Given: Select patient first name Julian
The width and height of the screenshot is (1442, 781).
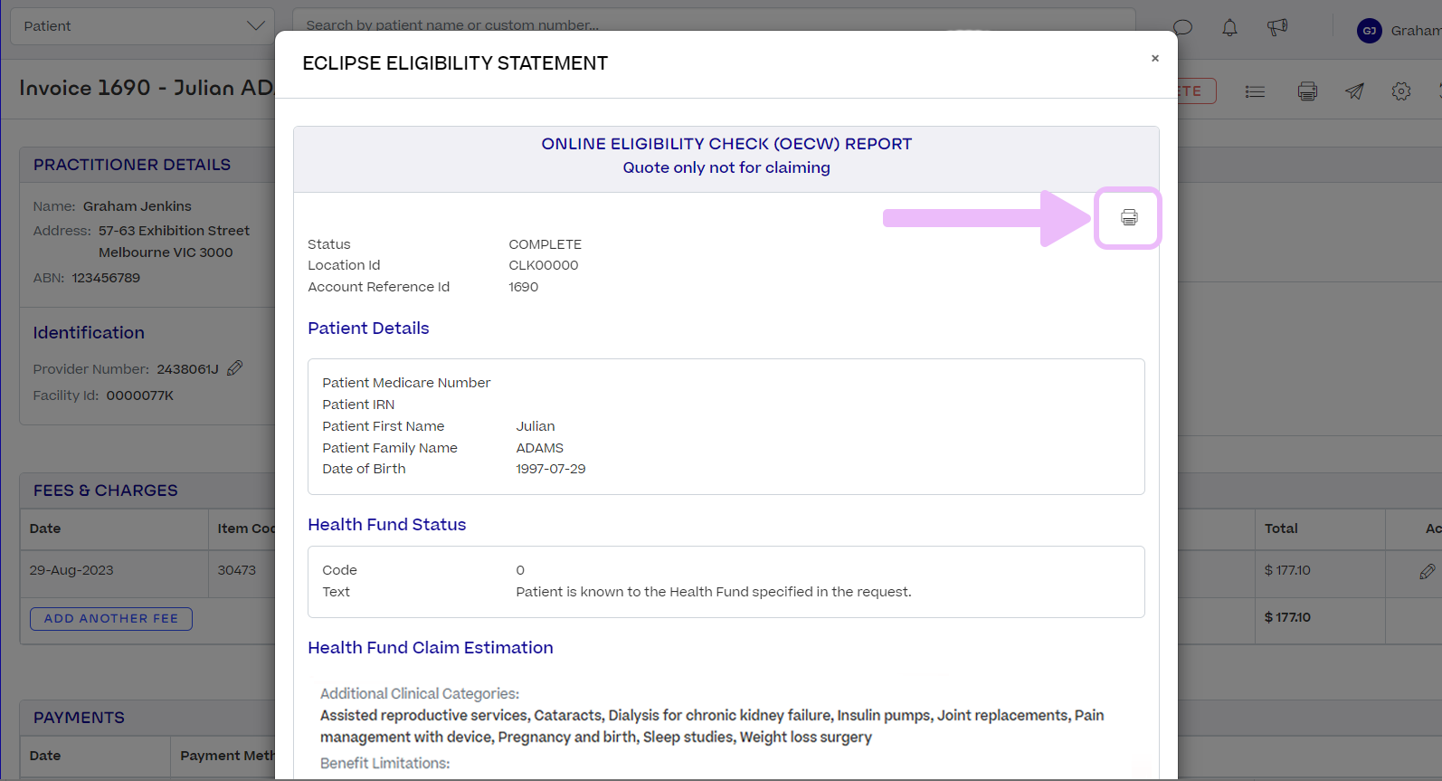Looking at the screenshot, I should pos(536,426).
